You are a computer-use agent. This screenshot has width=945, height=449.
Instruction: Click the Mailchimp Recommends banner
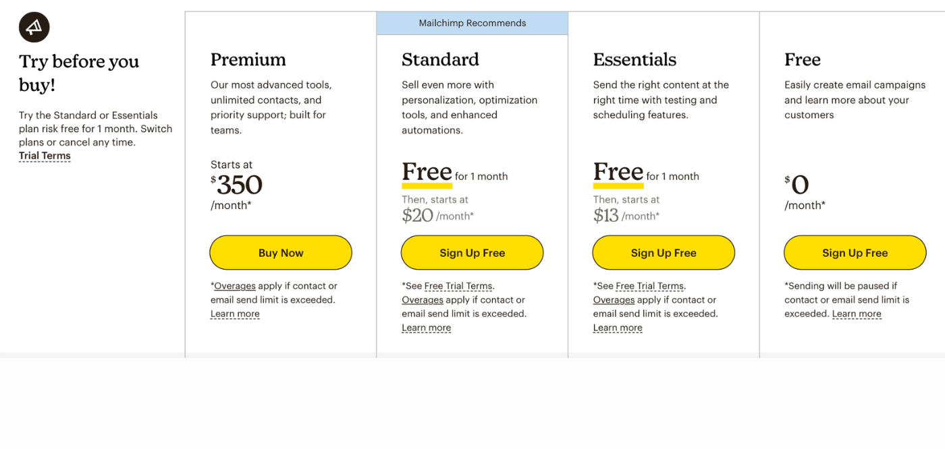pos(473,23)
